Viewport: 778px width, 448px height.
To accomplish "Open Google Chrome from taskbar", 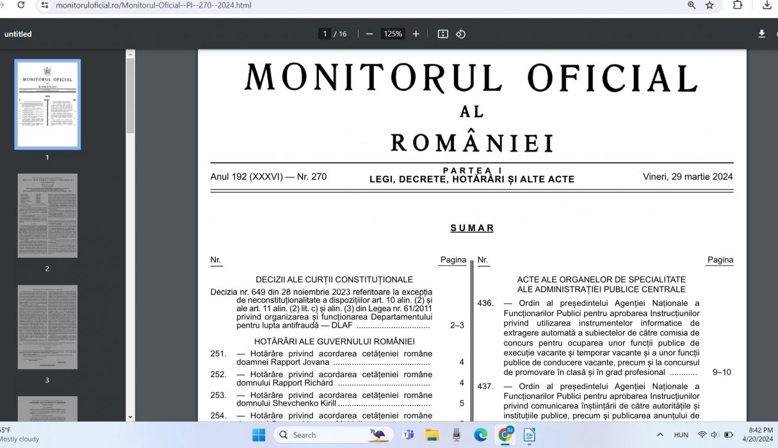I will click(x=505, y=435).
